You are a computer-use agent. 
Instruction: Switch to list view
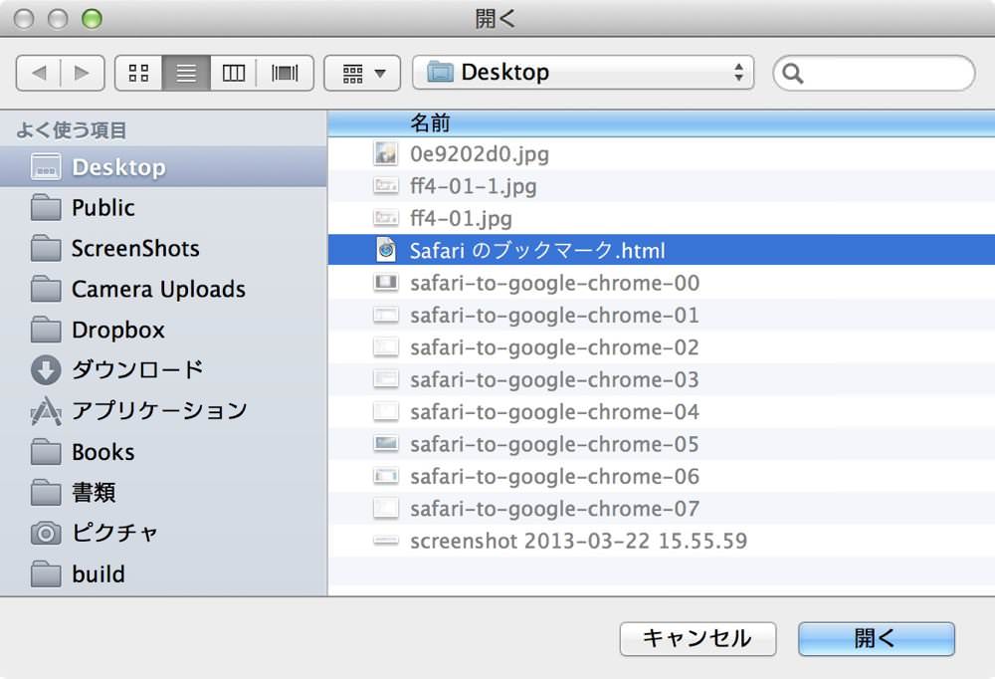[186, 73]
